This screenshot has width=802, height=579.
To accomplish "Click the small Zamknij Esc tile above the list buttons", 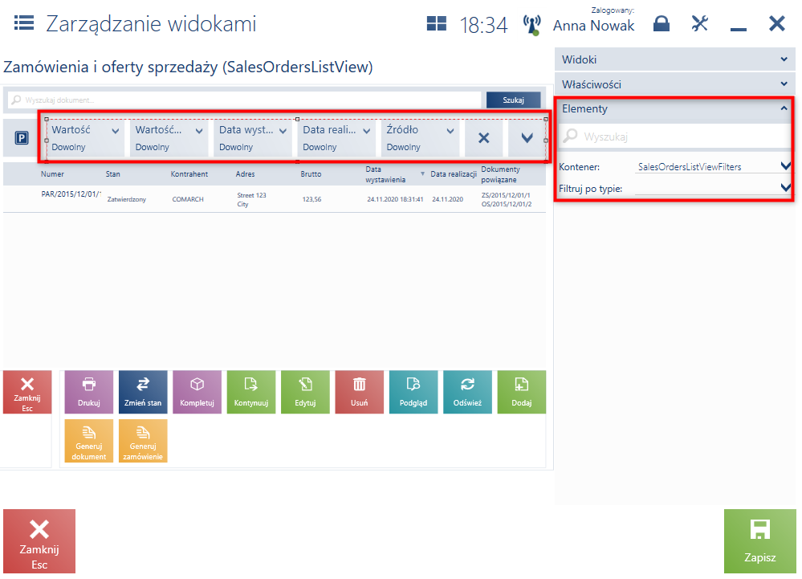I will 27,392.
